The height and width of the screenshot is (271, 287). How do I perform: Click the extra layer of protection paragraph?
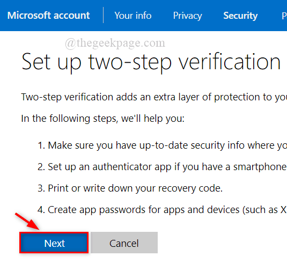point(154,97)
